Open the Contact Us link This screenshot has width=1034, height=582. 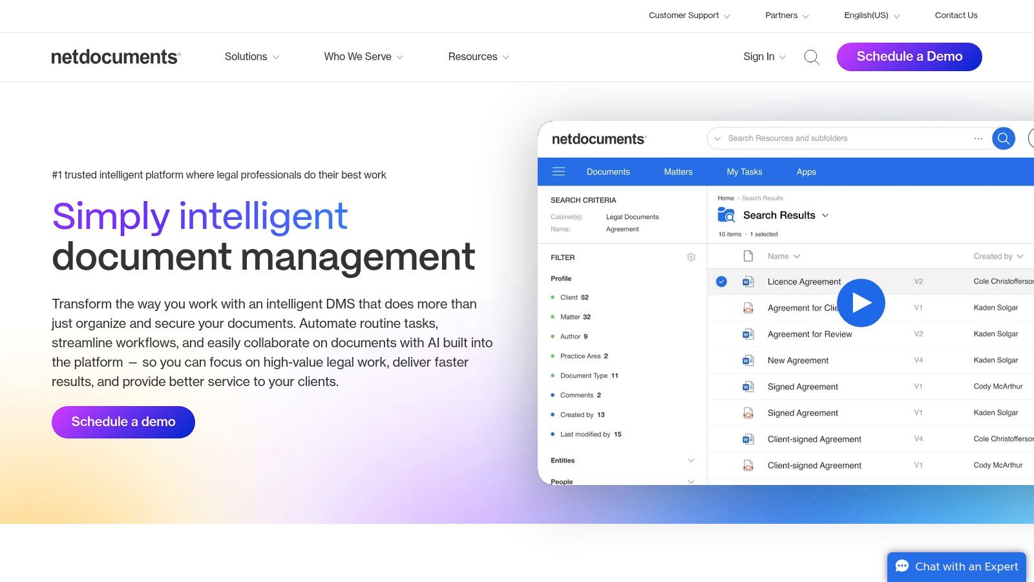956,16
